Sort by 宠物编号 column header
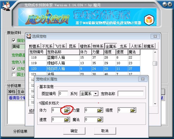 [x=38, y=52]
